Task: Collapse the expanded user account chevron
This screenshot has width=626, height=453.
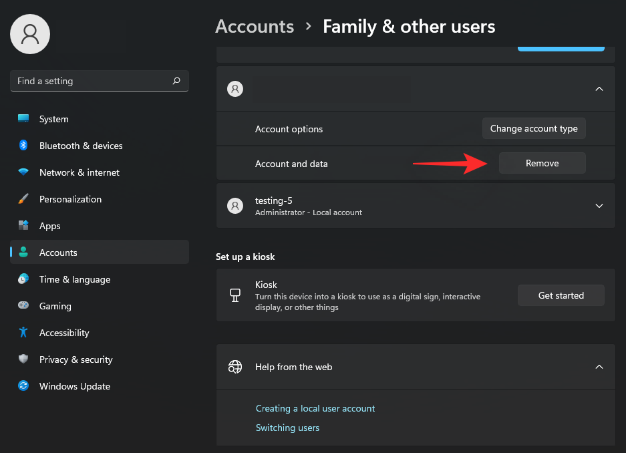Action: tap(599, 89)
